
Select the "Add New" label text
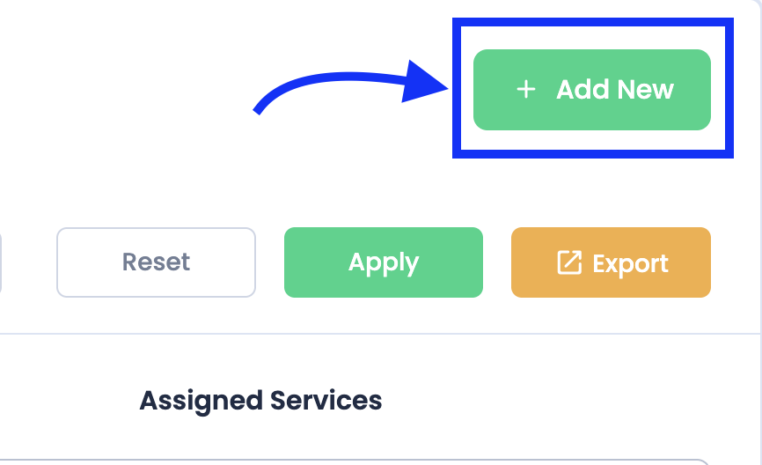(x=615, y=90)
